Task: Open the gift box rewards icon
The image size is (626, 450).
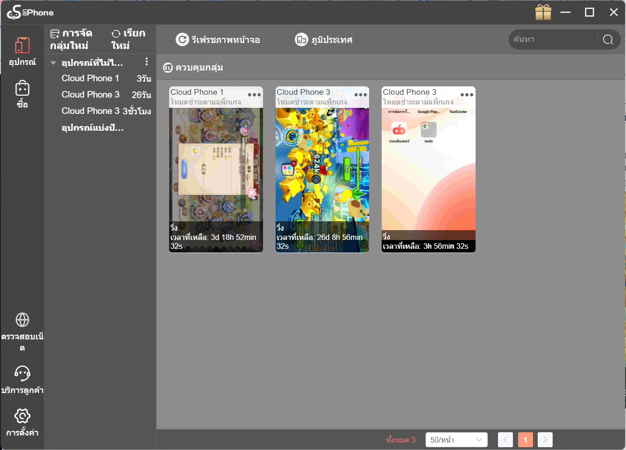Action: (x=543, y=13)
